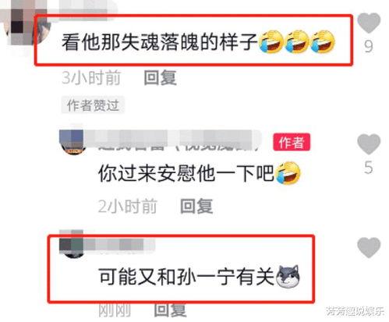Like the author's reply with 5 likes
This screenshot has width=389, height=322.
tap(369, 144)
